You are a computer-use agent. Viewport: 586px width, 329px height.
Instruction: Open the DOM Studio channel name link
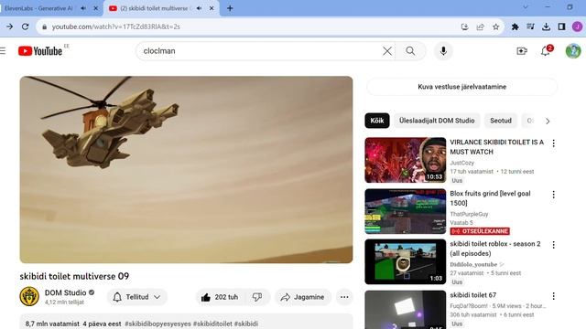click(65, 292)
